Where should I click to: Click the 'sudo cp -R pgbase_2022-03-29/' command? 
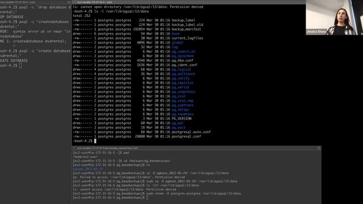192,181
